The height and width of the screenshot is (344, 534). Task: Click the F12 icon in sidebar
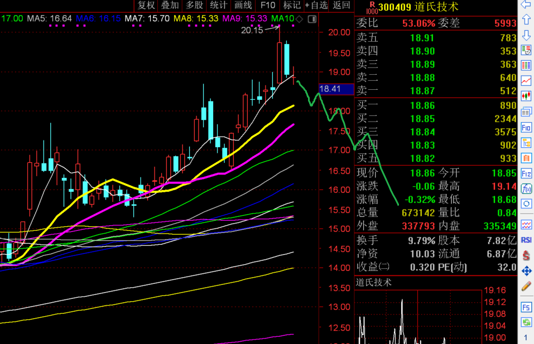(526, 173)
